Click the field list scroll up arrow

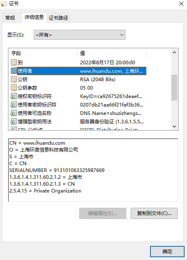[174, 52]
